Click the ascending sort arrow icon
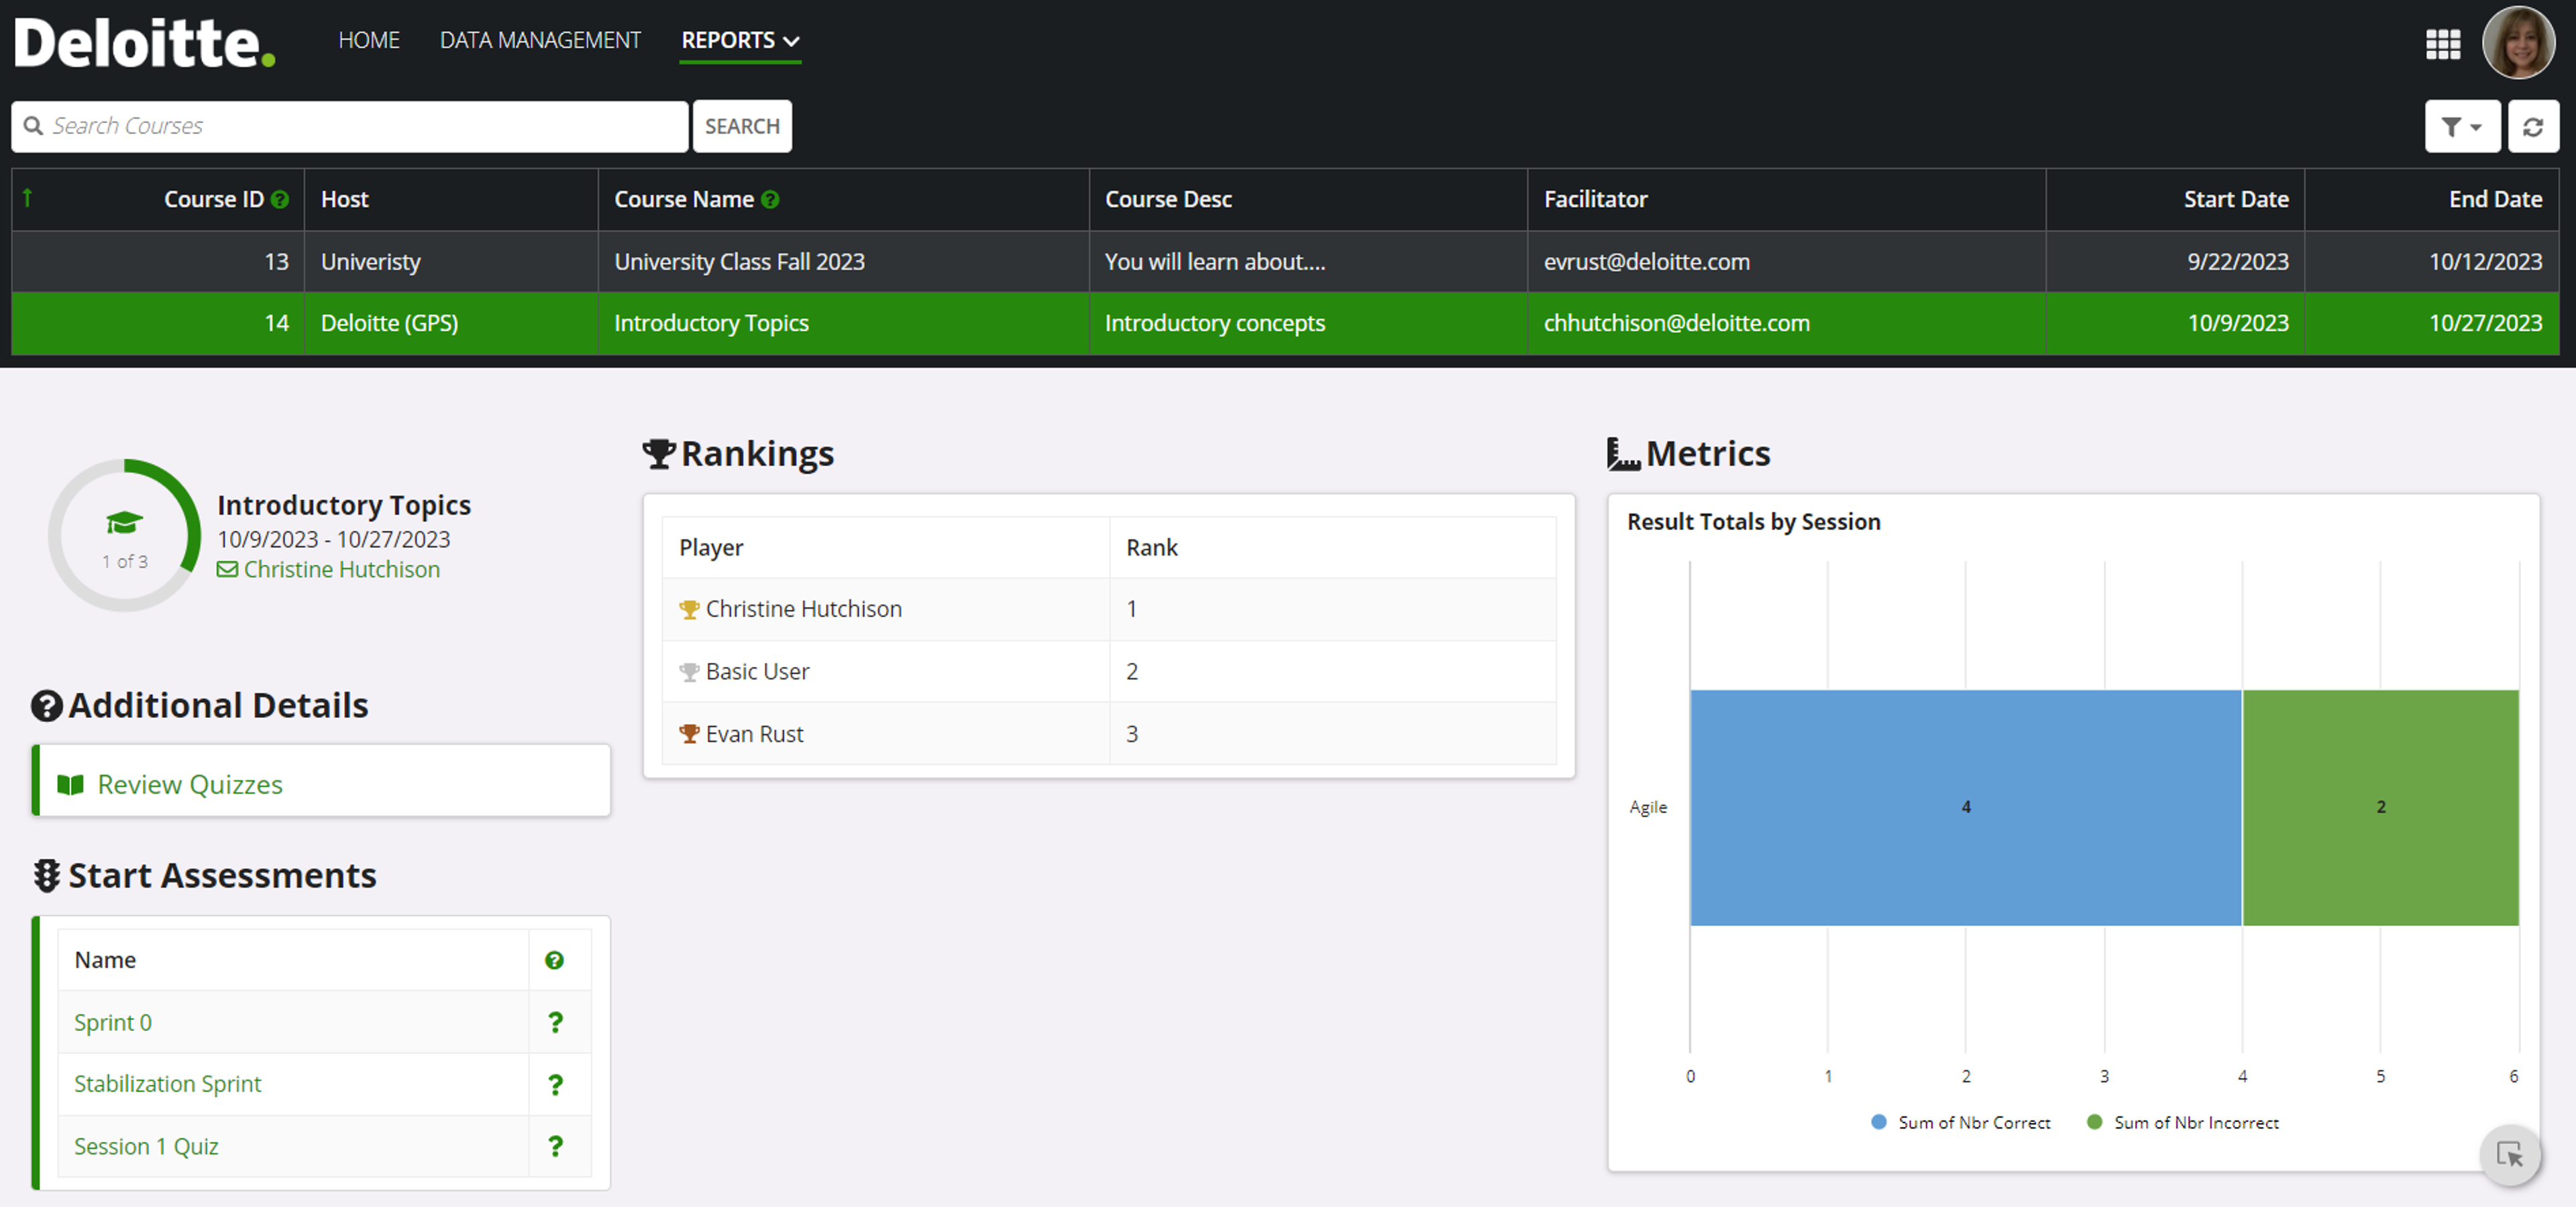The width and height of the screenshot is (2576, 1207). point(28,197)
